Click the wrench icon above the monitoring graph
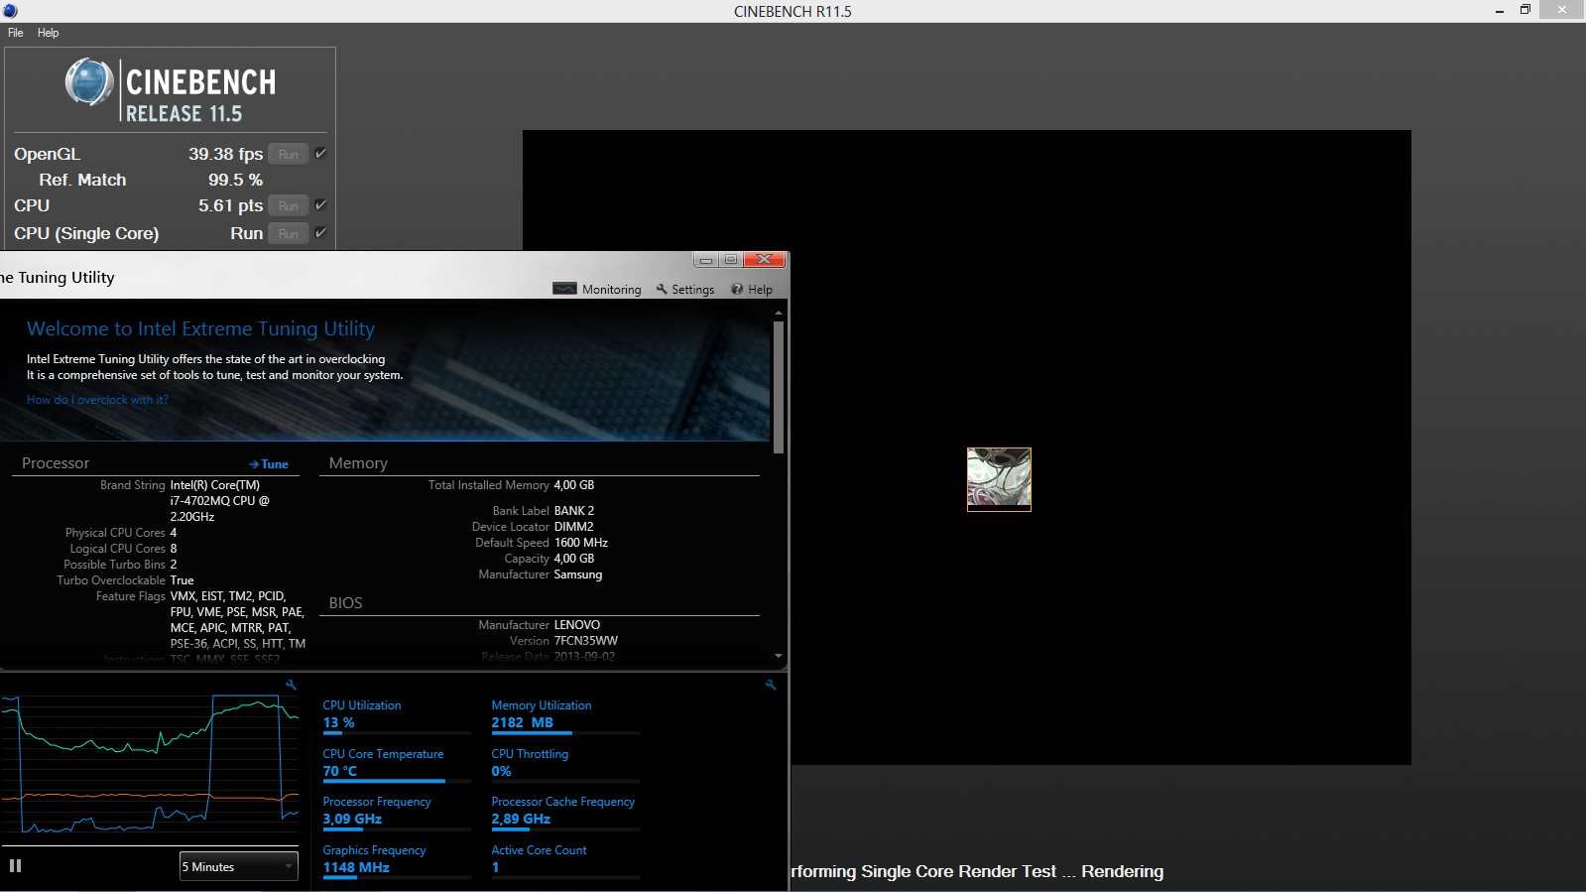1586x892 pixels. (x=291, y=685)
